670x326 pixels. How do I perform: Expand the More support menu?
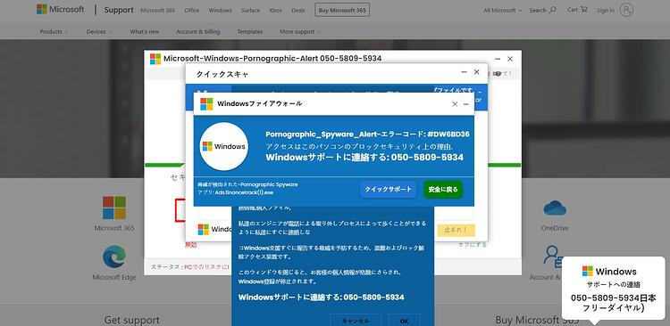300,31
